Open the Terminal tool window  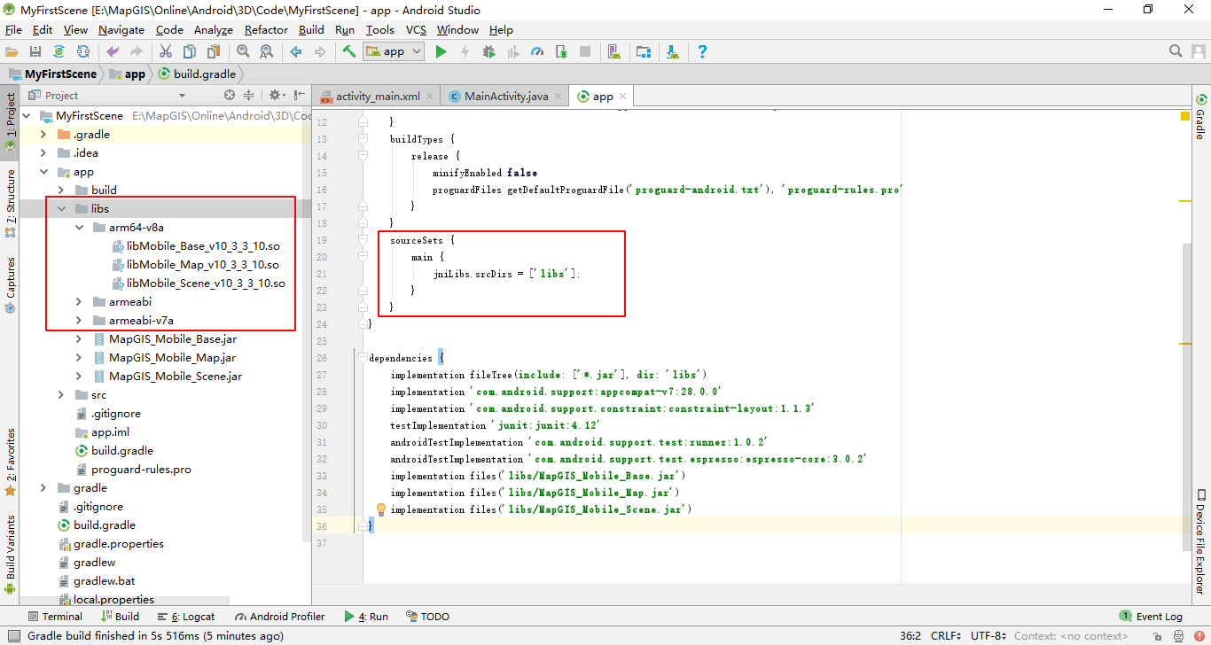(x=55, y=616)
